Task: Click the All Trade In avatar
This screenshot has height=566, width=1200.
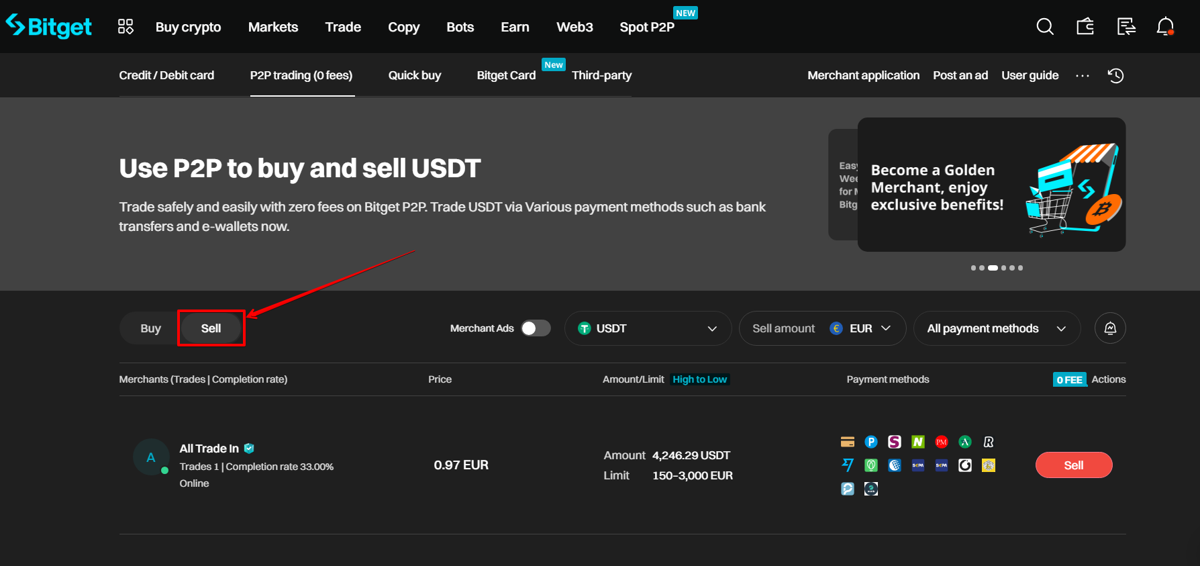Action: pos(151,457)
